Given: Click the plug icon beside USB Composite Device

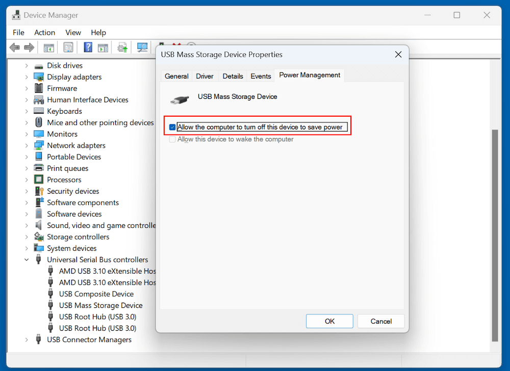Looking at the screenshot, I should [50, 294].
